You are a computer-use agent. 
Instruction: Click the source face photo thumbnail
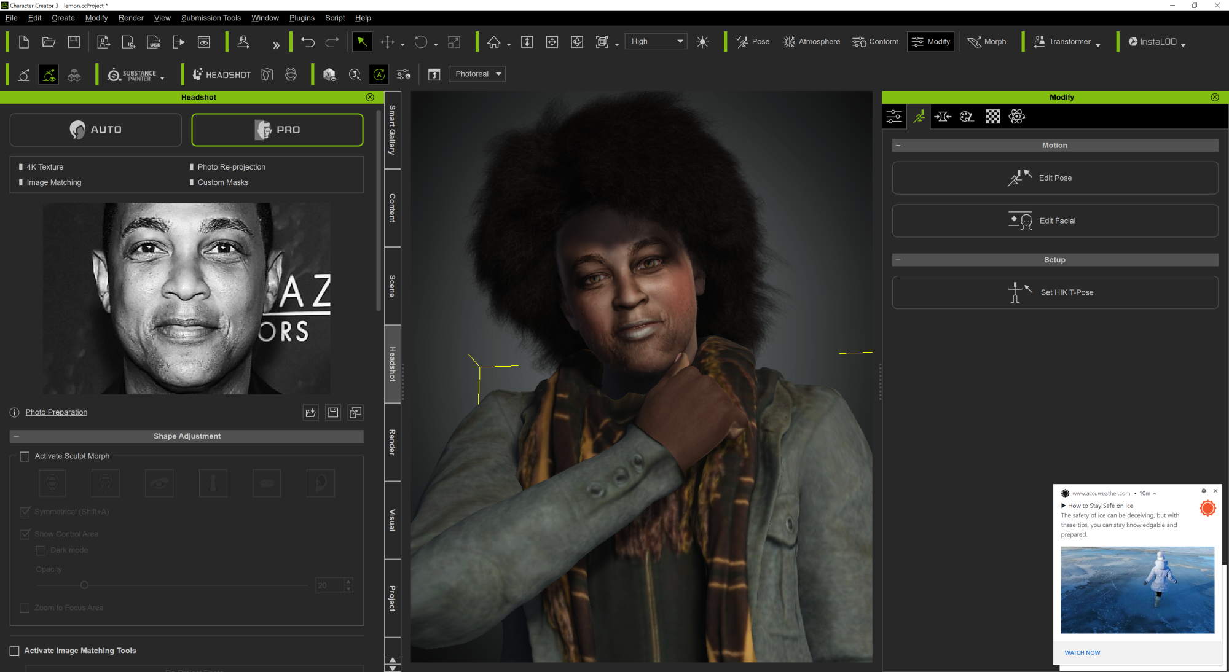pos(187,299)
